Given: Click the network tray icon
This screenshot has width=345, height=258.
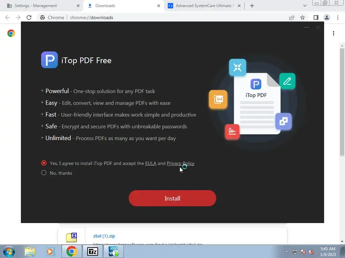Looking at the screenshot, I should (294, 252).
